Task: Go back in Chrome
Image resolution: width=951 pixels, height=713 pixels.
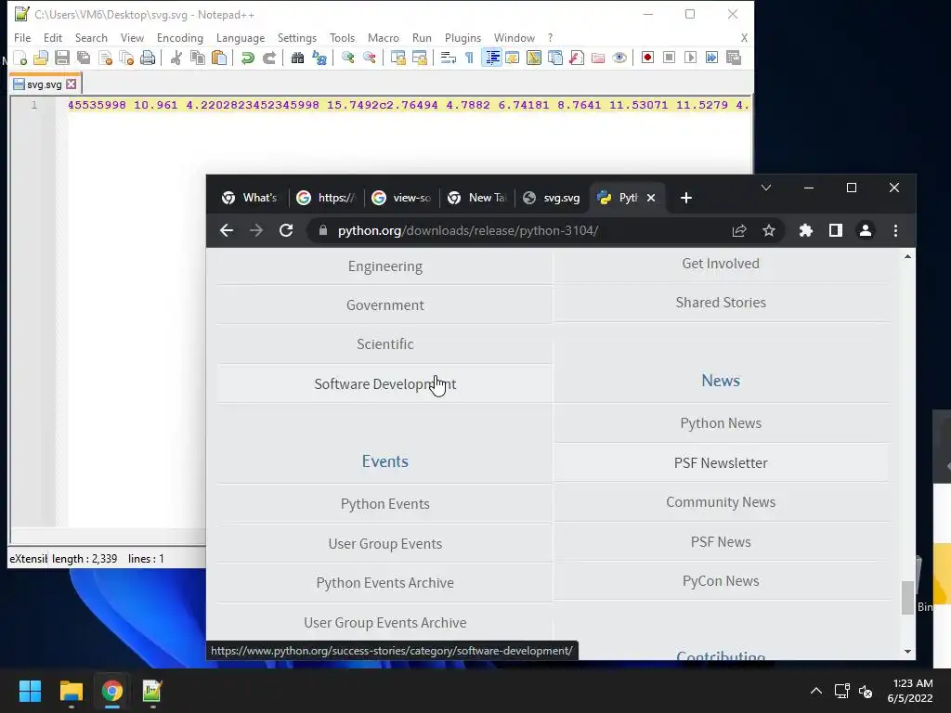Action: pyautogui.click(x=227, y=230)
